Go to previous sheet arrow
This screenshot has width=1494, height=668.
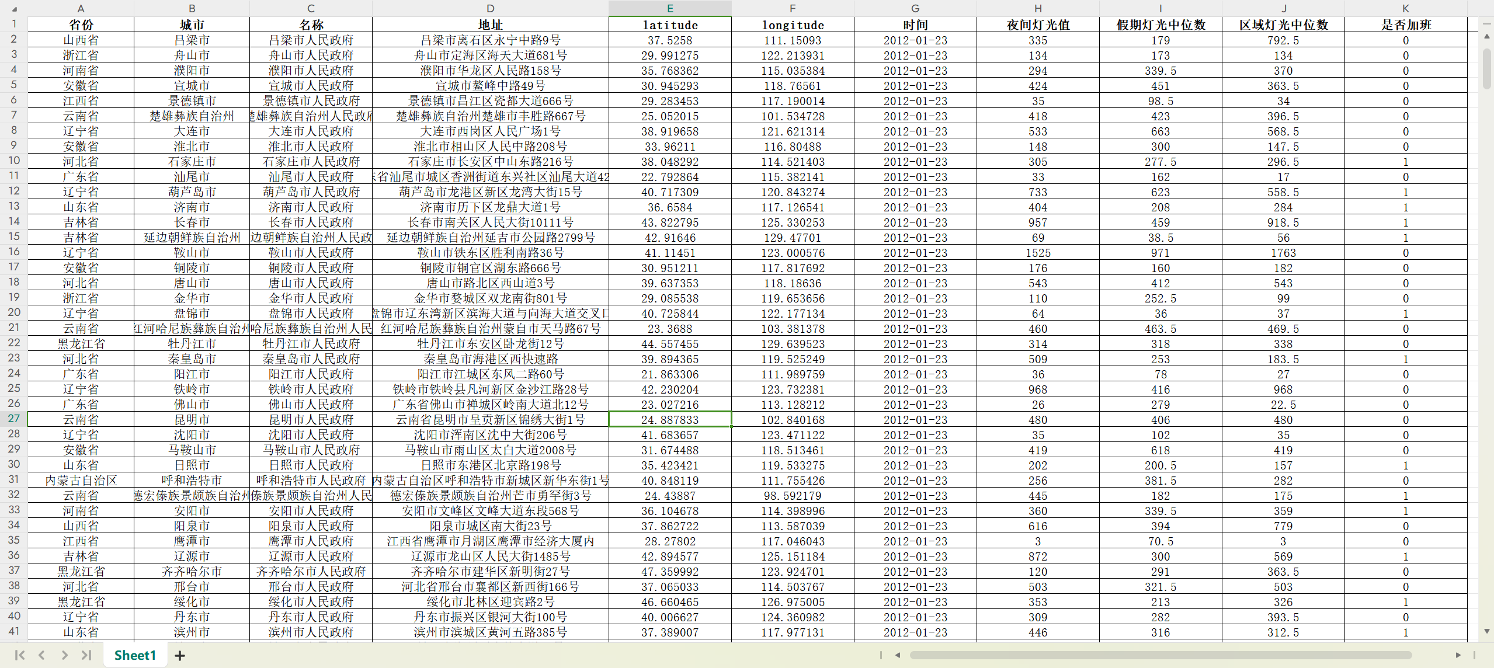pyautogui.click(x=41, y=655)
